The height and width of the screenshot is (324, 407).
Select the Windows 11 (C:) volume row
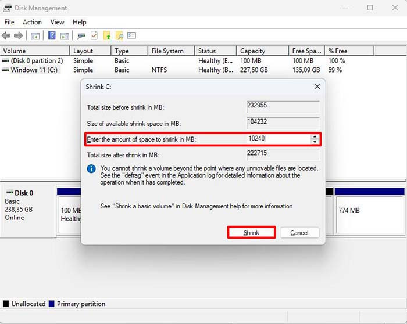35,70
